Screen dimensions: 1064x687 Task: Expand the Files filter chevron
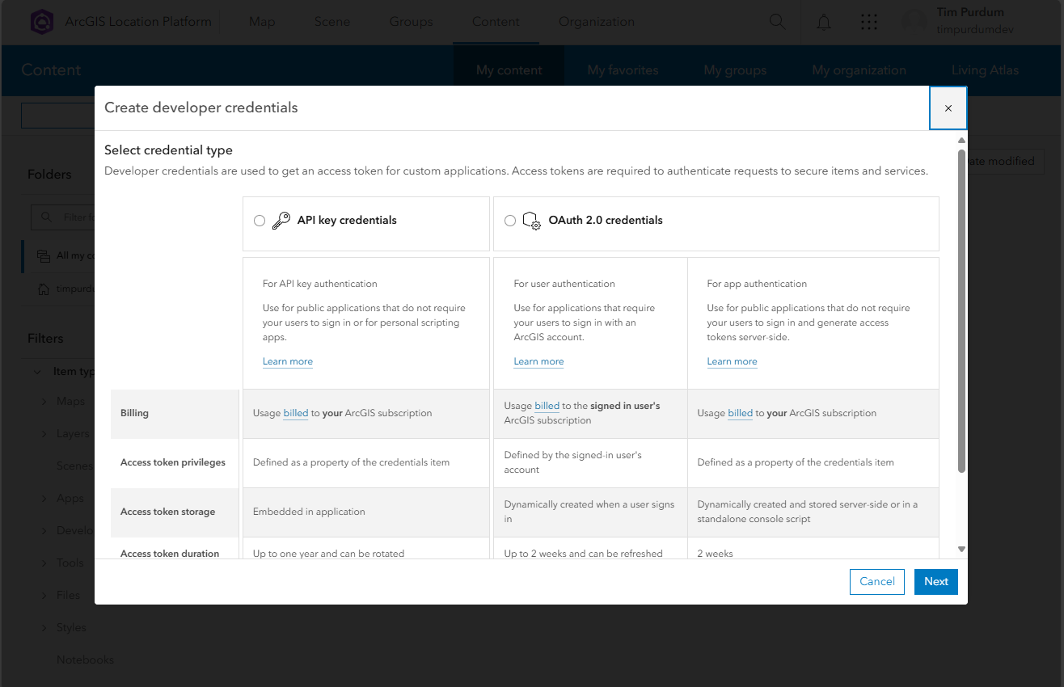(x=44, y=596)
